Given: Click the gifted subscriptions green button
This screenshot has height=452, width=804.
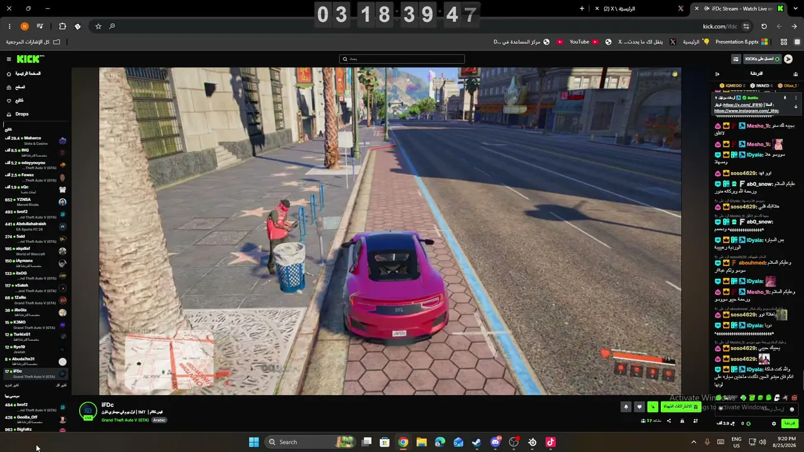Looking at the screenshot, I should (x=680, y=407).
